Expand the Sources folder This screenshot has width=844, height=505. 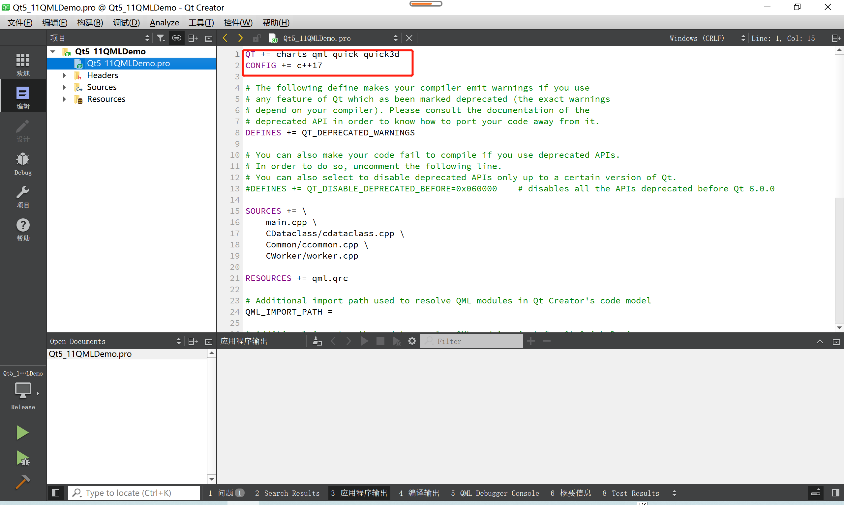pyautogui.click(x=64, y=87)
